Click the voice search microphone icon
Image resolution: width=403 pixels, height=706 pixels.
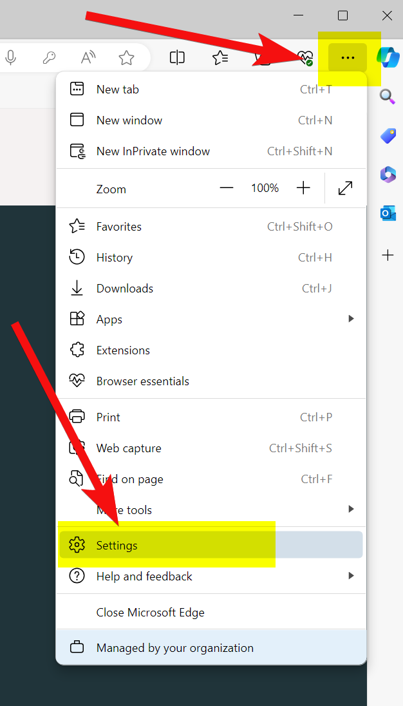pyautogui.click(x=10, y=58)
